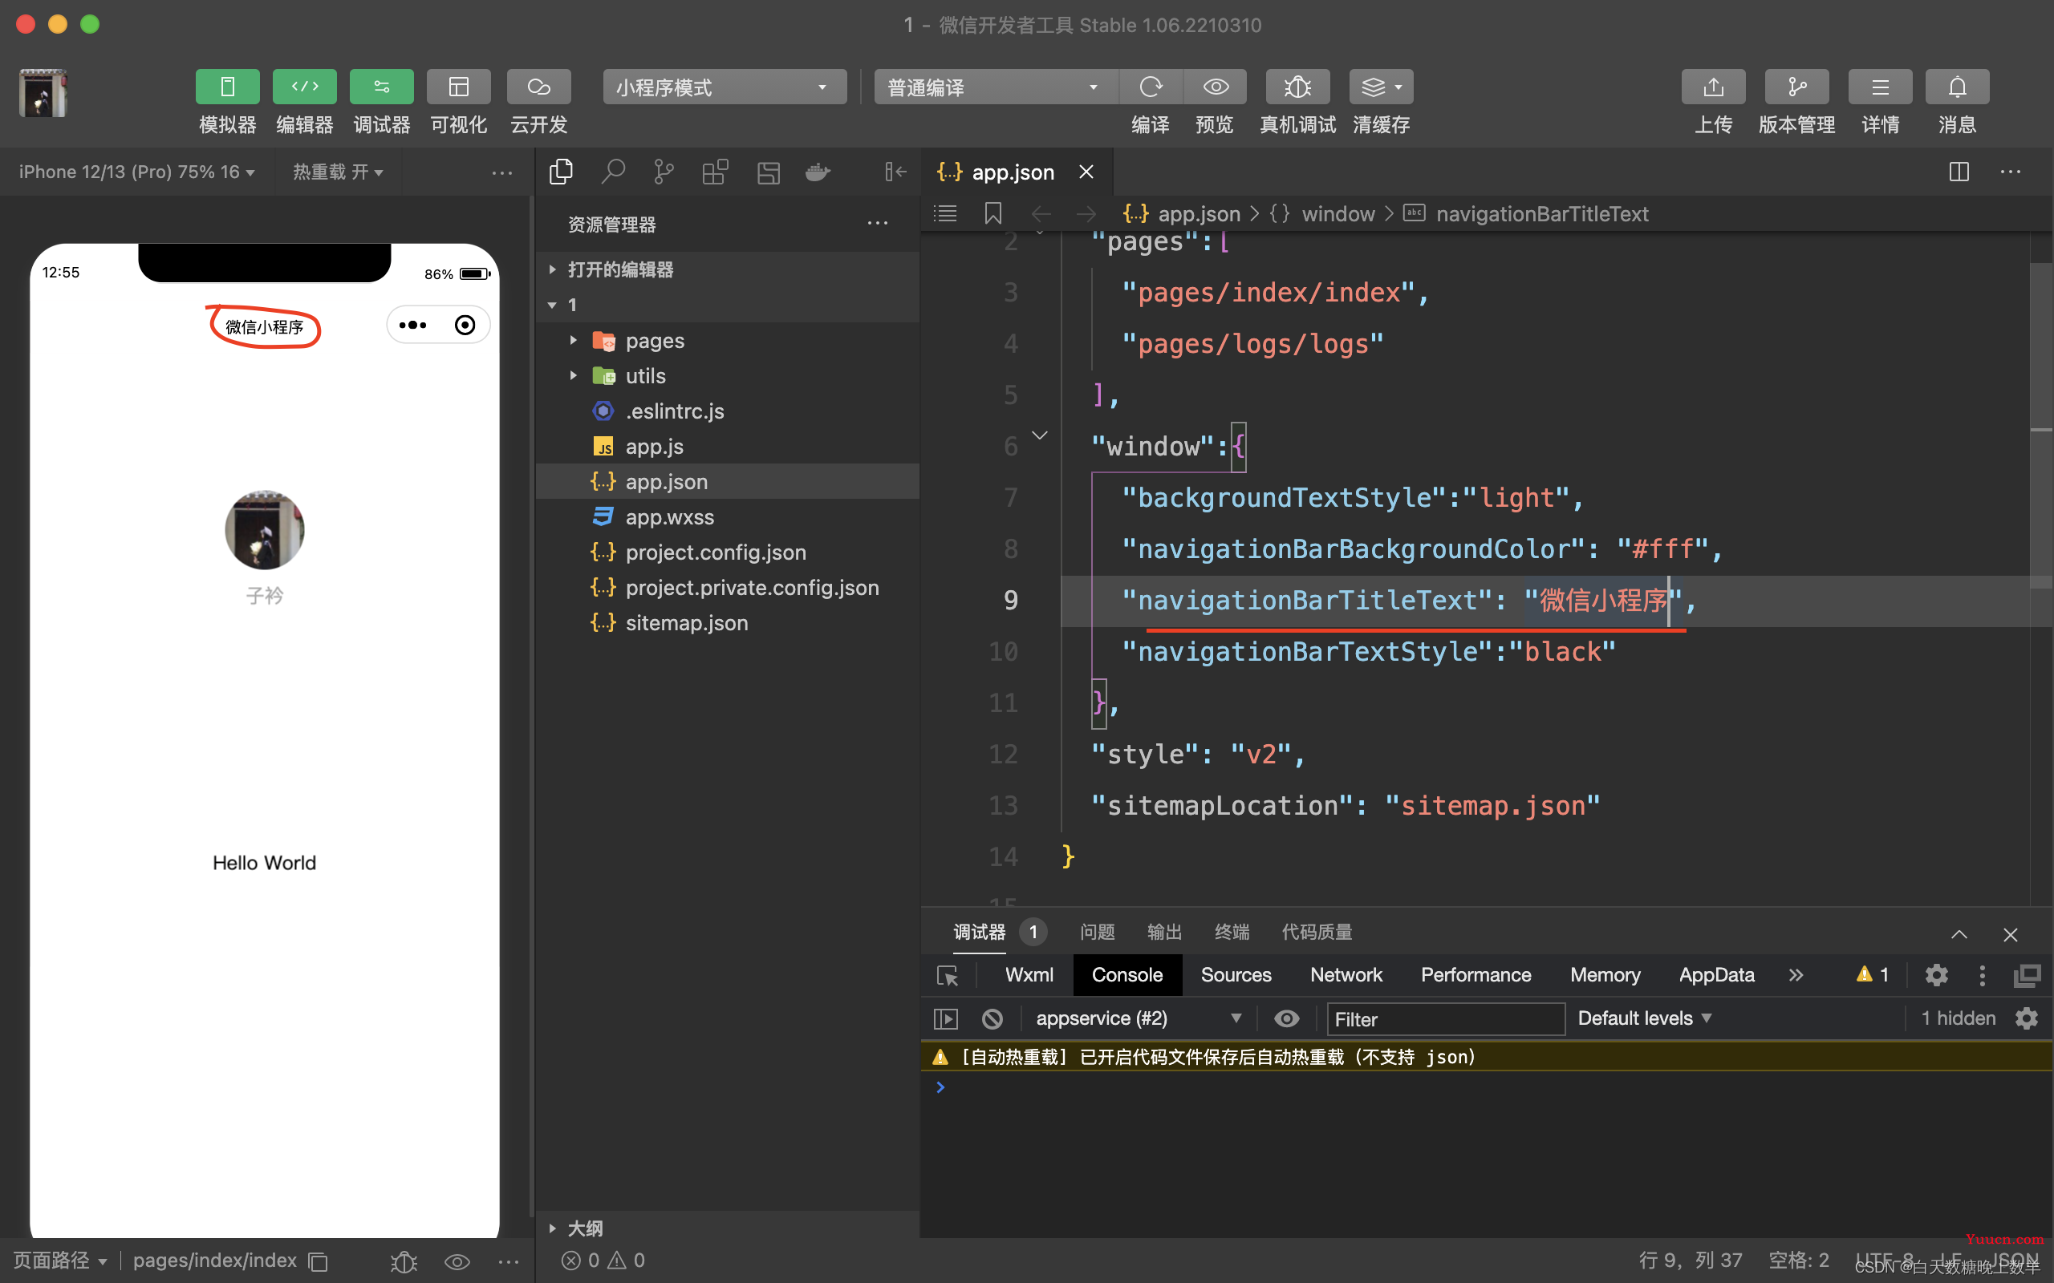Click window in the breadcrumb path
Image resolution: width=2054 pixels, height=1283 pixels.
(x=1338, y=214)
